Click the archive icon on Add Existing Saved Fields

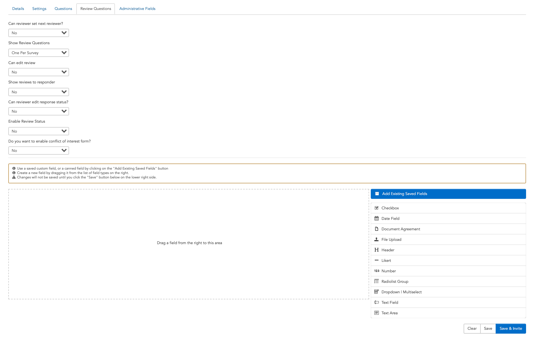click(377, 194)
